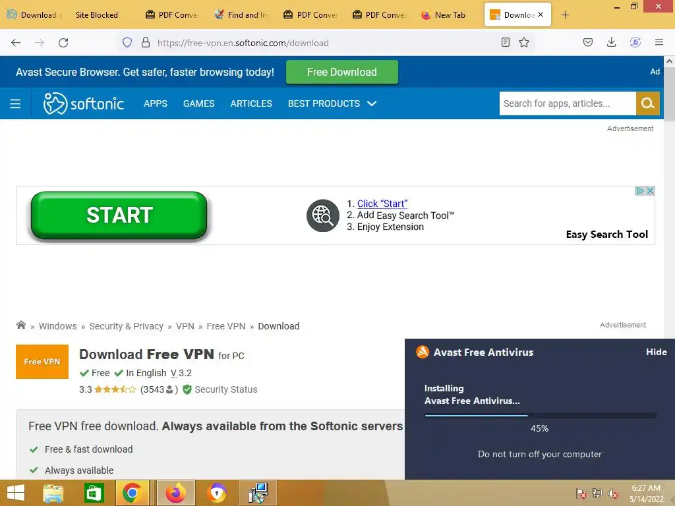
Task: Open a new browser tab
Action: (x=565, y=15)
